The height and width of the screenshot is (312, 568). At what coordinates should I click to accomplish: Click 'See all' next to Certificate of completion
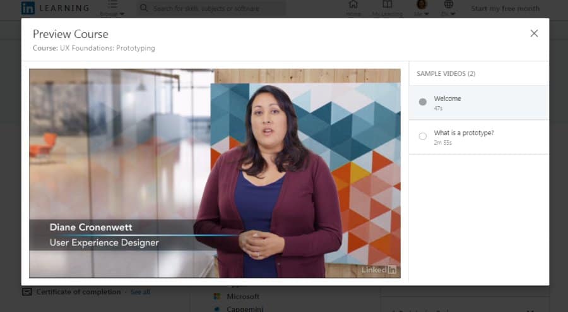coord(140,292)
